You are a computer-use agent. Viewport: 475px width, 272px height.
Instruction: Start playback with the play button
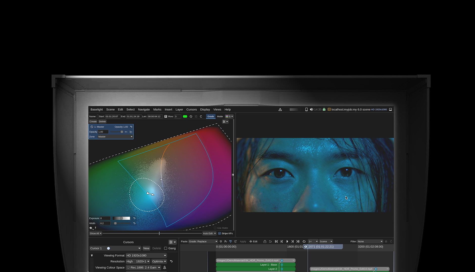click(287, 242)
